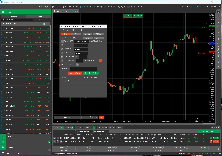Select the orange Buy option in order panel

click(65, 34)
